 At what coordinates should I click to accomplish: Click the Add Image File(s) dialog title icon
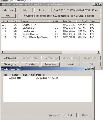[x=2, y=69]
